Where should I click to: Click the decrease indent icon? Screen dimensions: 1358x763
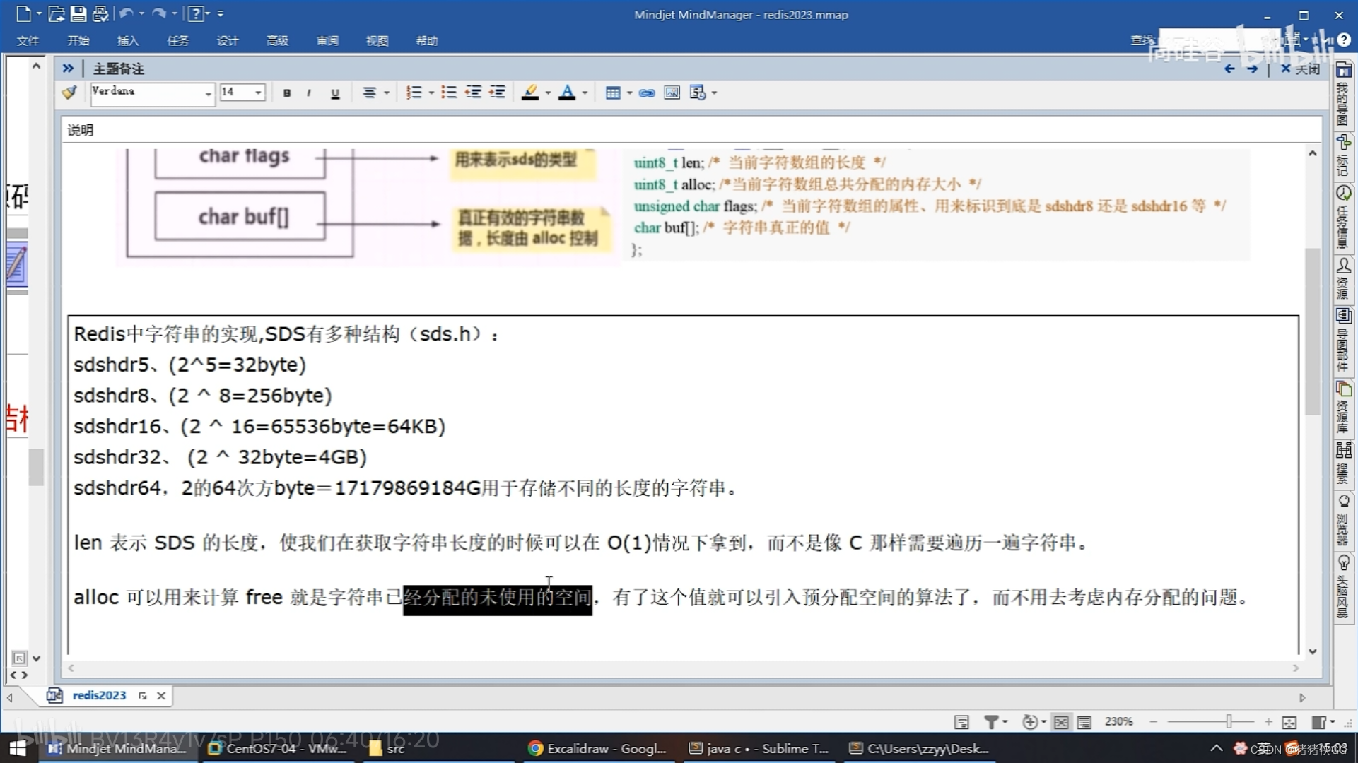tap(473, 93)
